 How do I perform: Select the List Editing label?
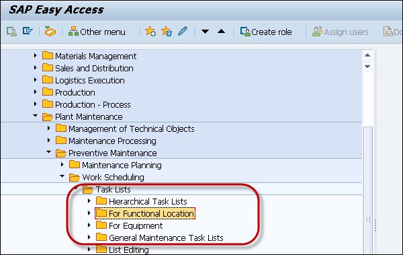click(129, 250)
